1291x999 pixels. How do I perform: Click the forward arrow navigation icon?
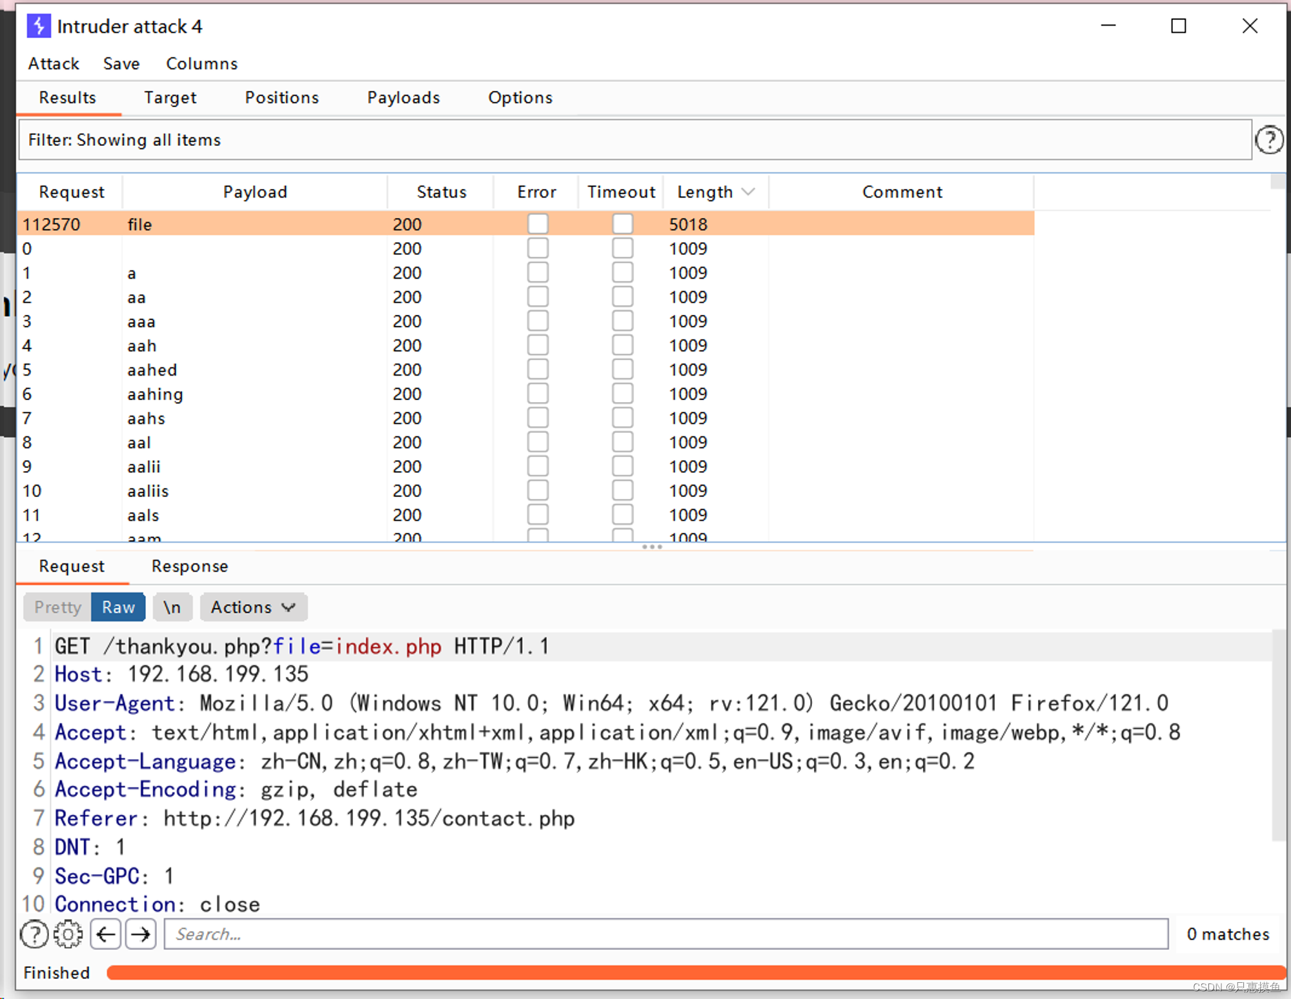point(139,934)
